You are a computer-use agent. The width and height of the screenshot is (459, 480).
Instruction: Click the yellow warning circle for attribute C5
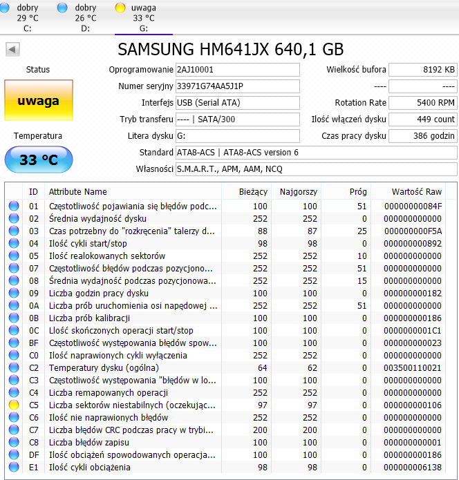pyautogui.click(x=14, y=405)
